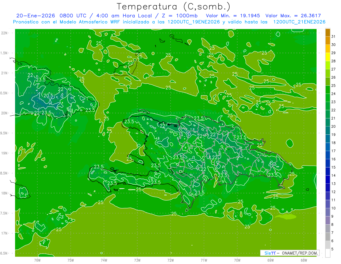Click the 25 value on the color legend
The height and width of the screenshot is (264, 341).
(x=334, y=85)
